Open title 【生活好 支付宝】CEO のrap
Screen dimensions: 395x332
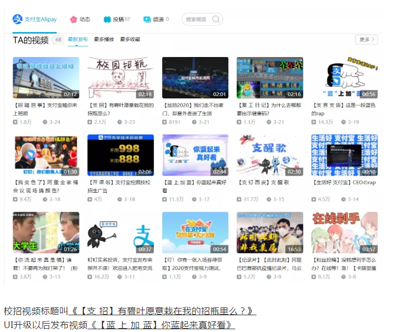(344, 182)
